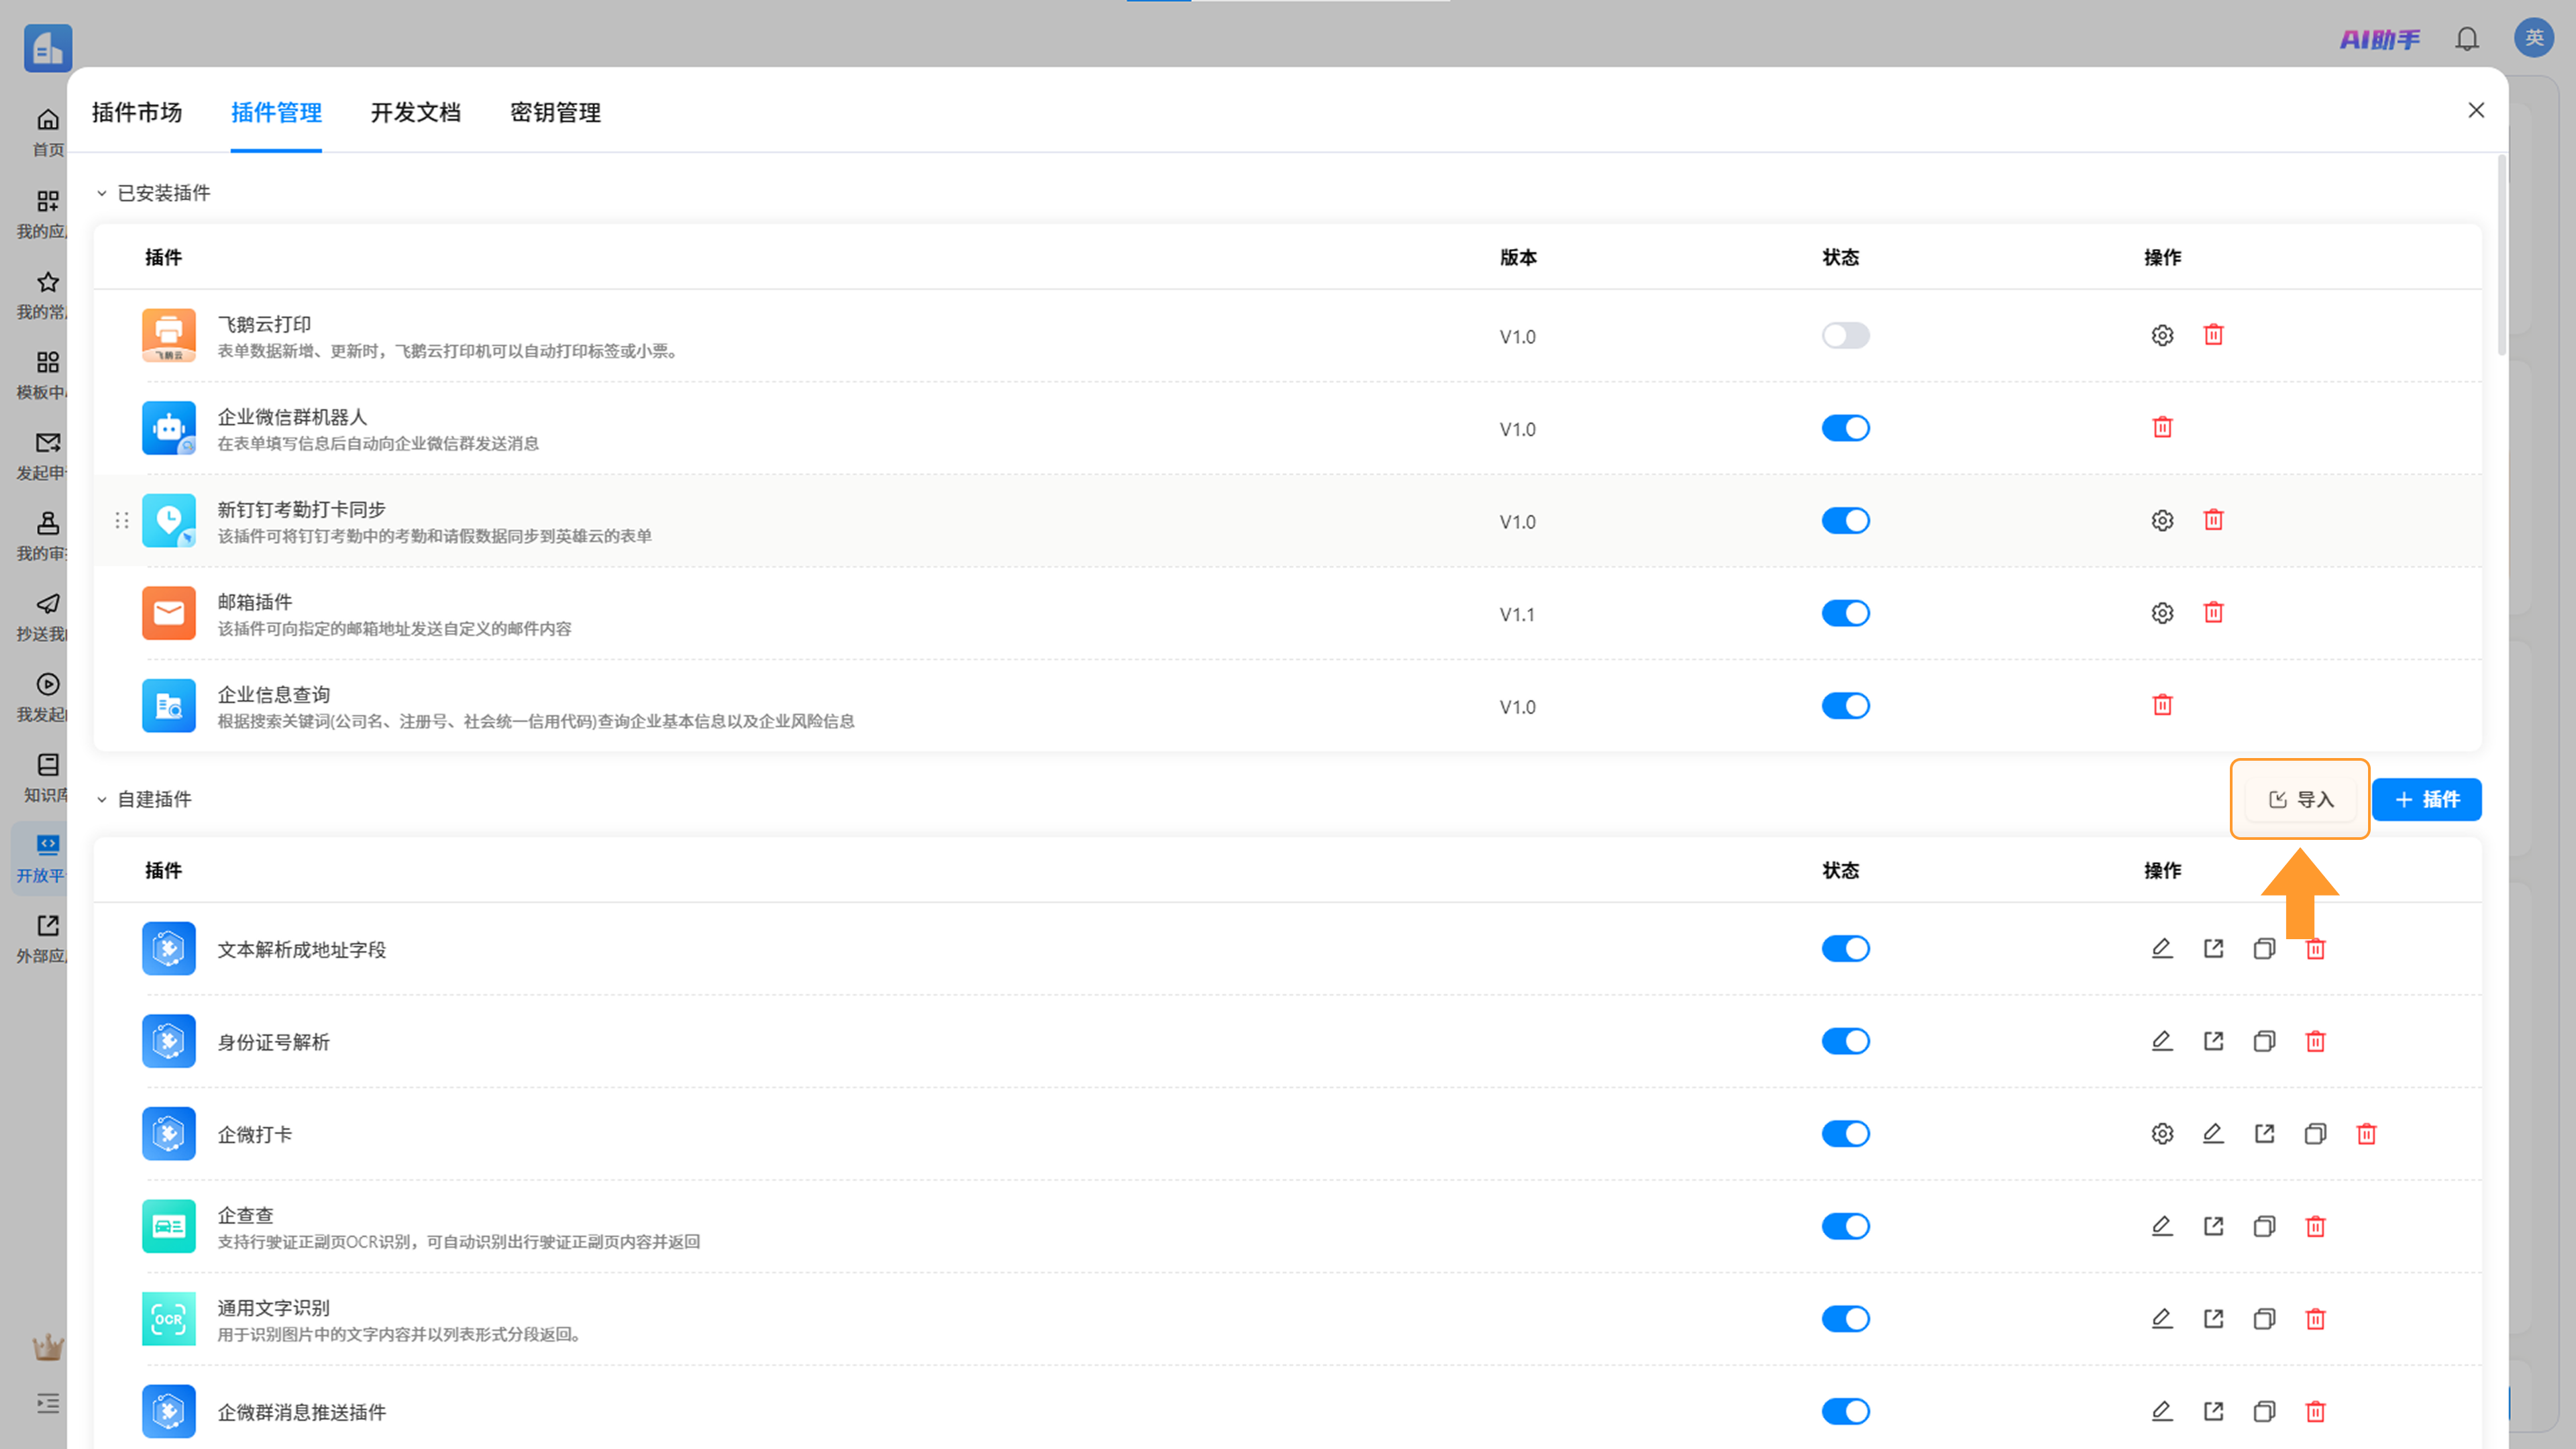
Task: Click the 导入 import button
Action: point(2300,799)
